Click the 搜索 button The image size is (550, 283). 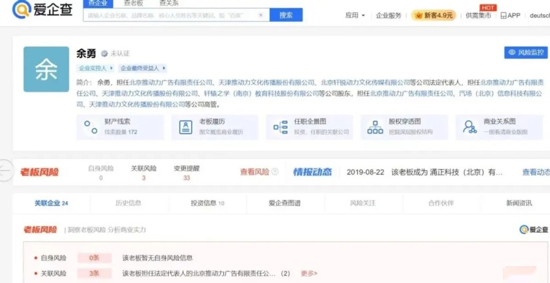pyautogui.click(x=286, y=15)
